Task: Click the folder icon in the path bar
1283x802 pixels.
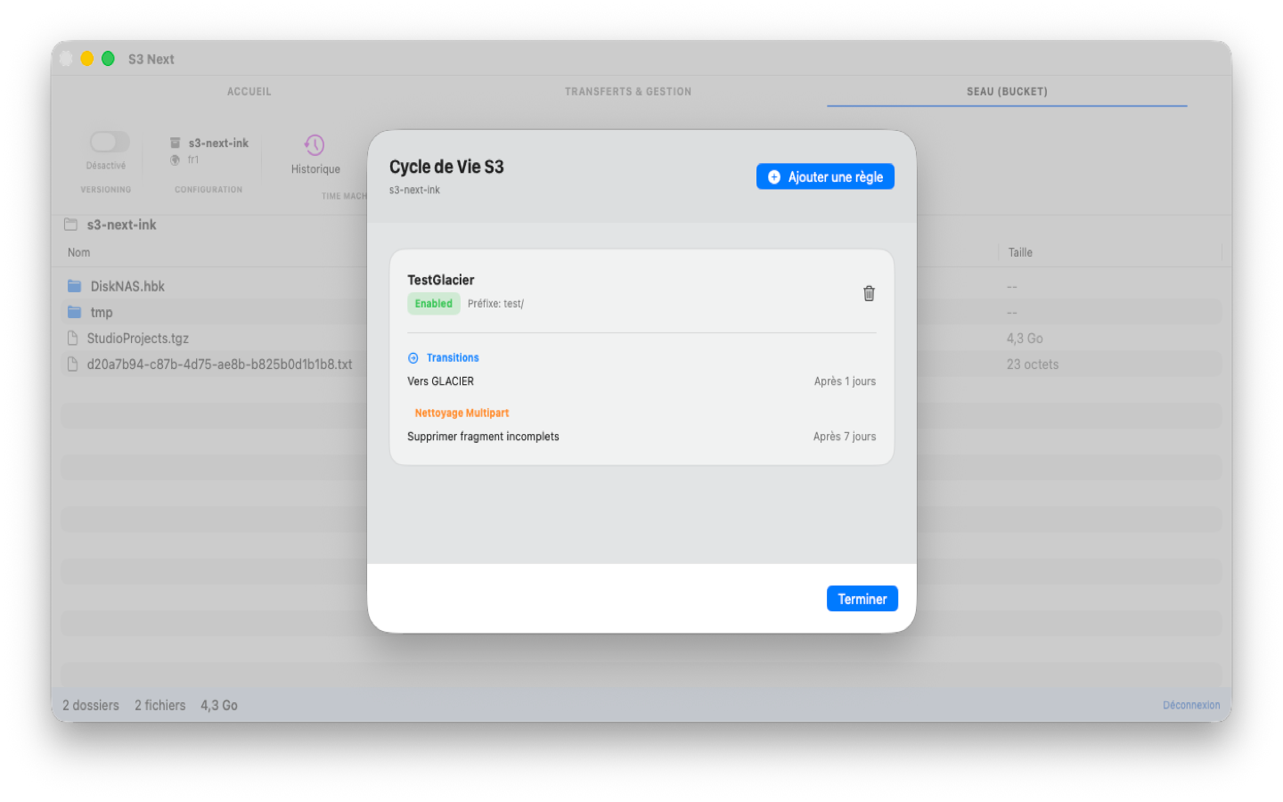Action: click(x=71, y=225)
